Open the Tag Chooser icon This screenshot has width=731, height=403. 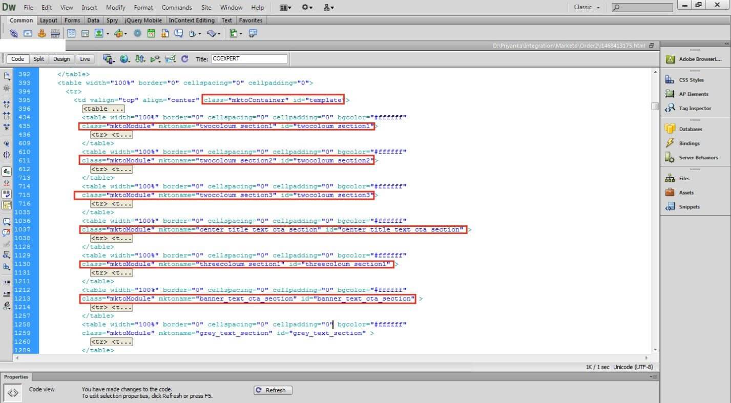pyautogui.click(x=253, y=33)
